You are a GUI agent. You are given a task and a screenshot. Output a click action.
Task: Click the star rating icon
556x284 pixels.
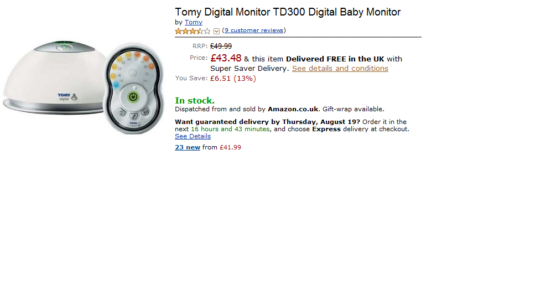[193, 31]
